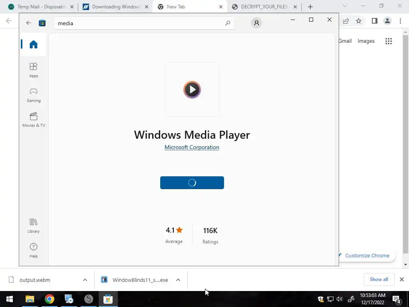Image resolution: width=409 pixels, height=307 pixels.
Task: Open Chrome from taskbar
Action: [49, 299]
